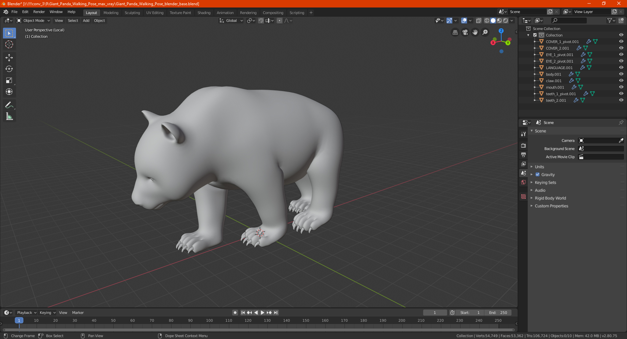Hide mouth.001 in viewport
The image size is (627, 339).
pyautogui.click(x=621, y=87)
